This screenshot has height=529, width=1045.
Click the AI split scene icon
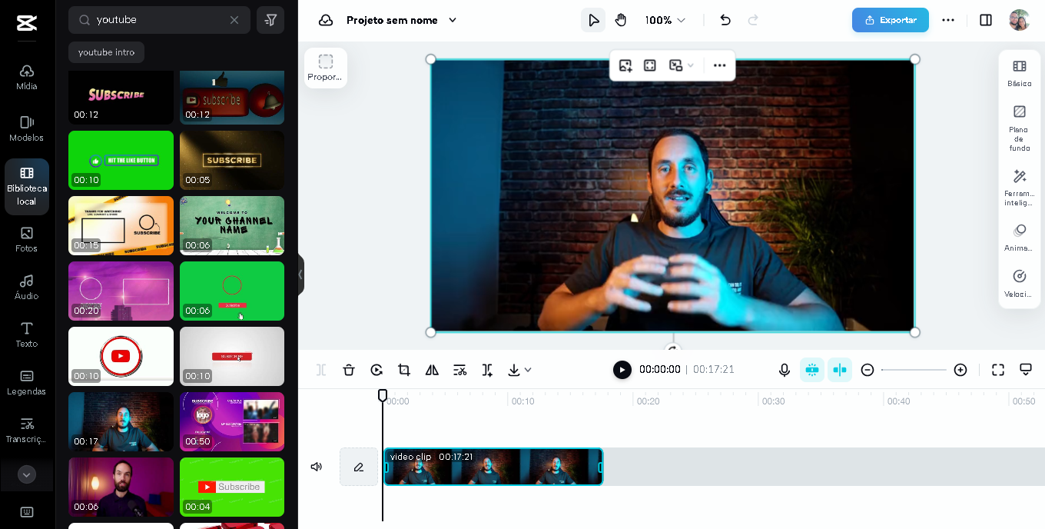click(487, 370)
